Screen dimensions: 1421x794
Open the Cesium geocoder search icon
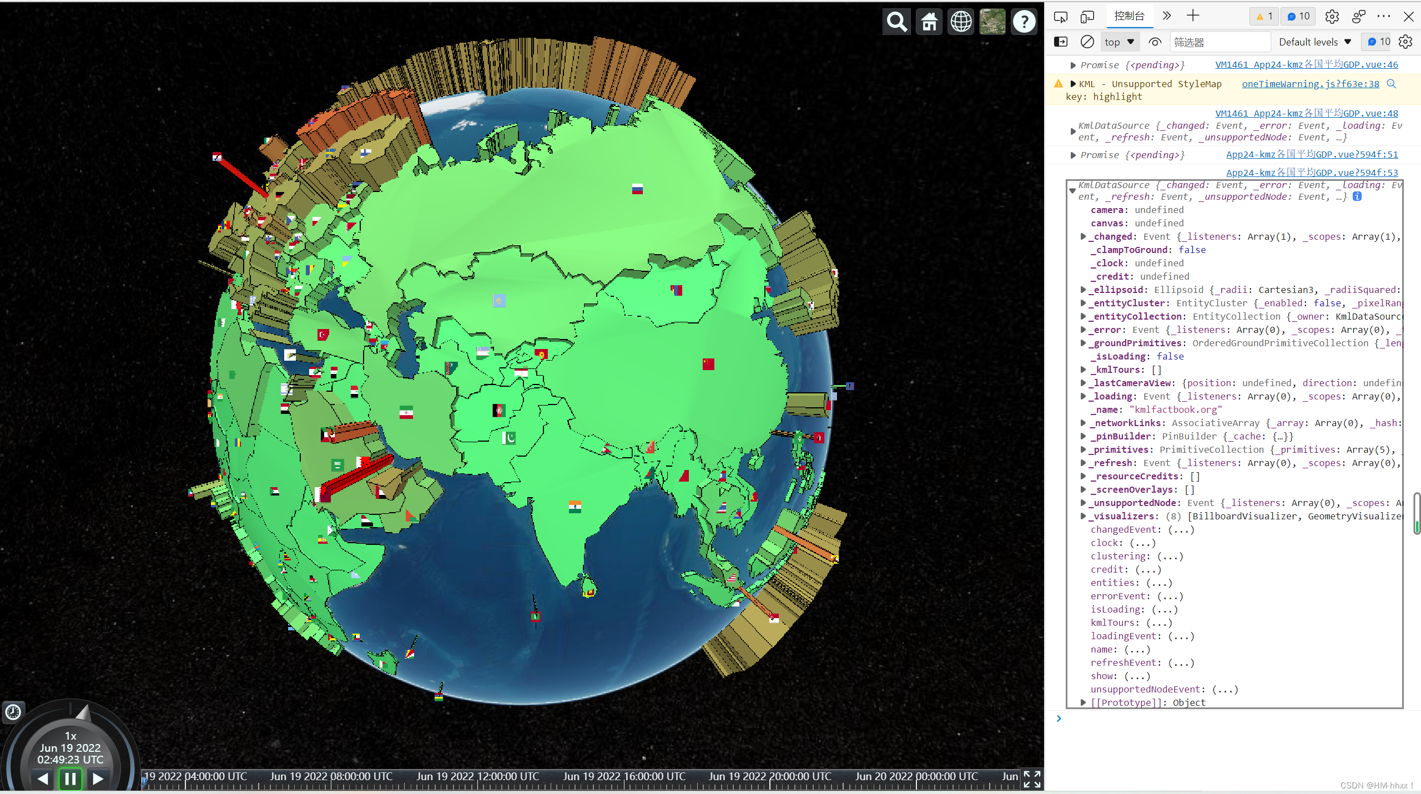[896, 22]
